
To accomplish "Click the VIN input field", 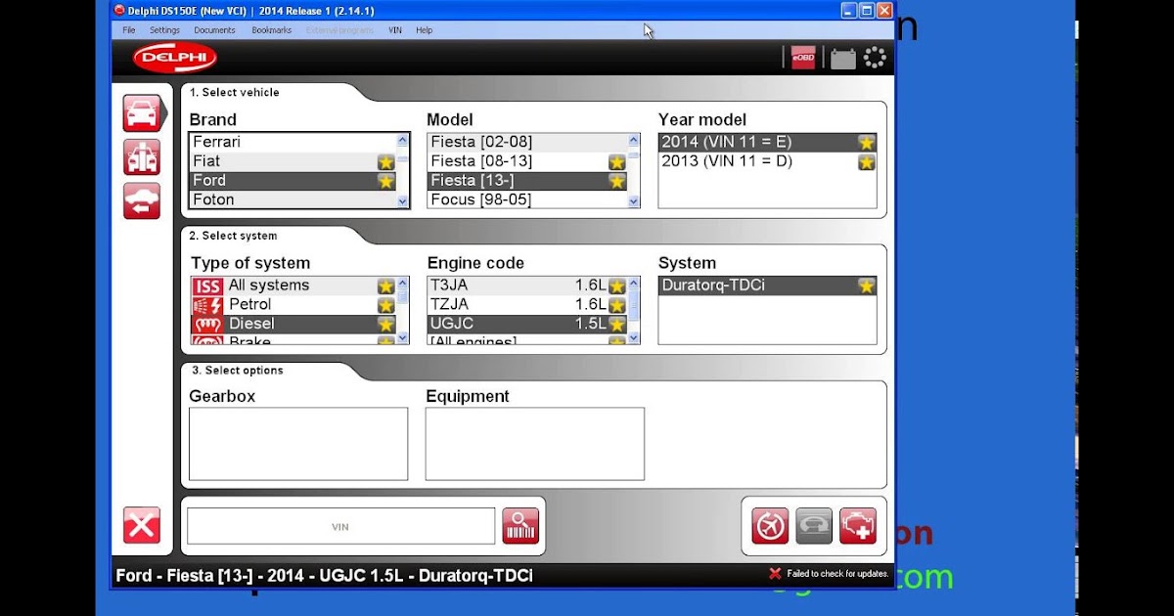I will (340, 526).
